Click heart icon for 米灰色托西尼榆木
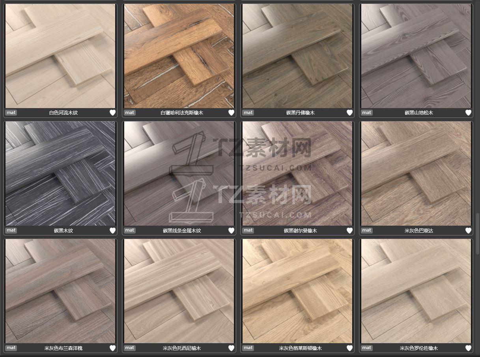 pos(231,348)
